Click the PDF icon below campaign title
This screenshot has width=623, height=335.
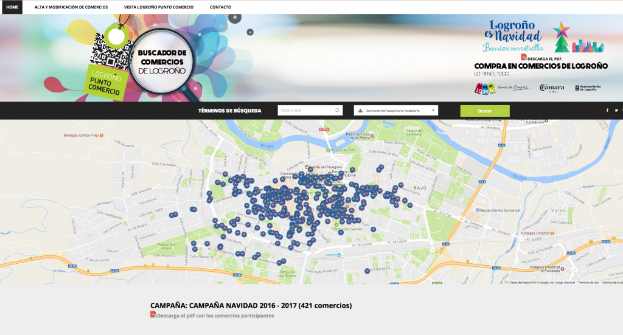[153, 315]
